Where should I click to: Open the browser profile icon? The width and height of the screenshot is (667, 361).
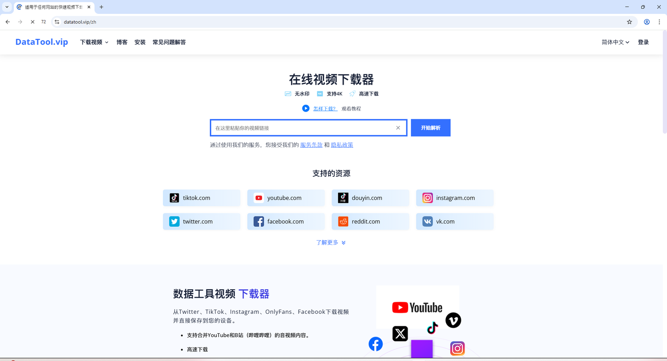[647, 22]
